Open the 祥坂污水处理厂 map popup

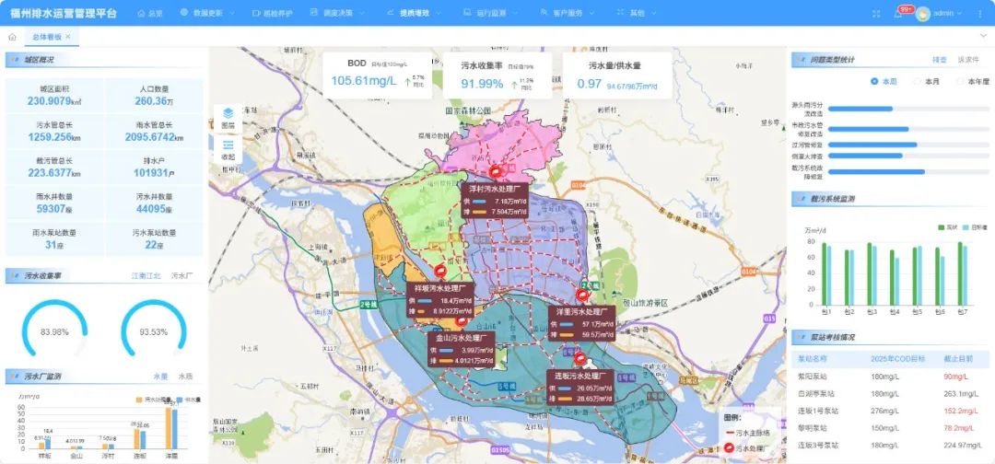click(x=439, y=300)
